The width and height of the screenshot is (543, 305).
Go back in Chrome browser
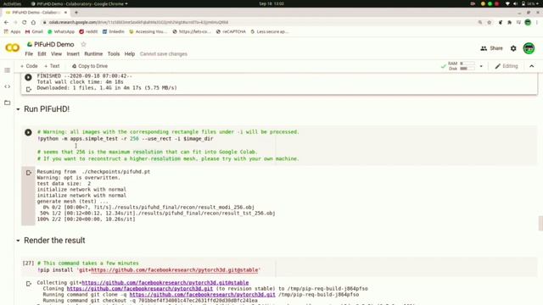coord(7,22)
